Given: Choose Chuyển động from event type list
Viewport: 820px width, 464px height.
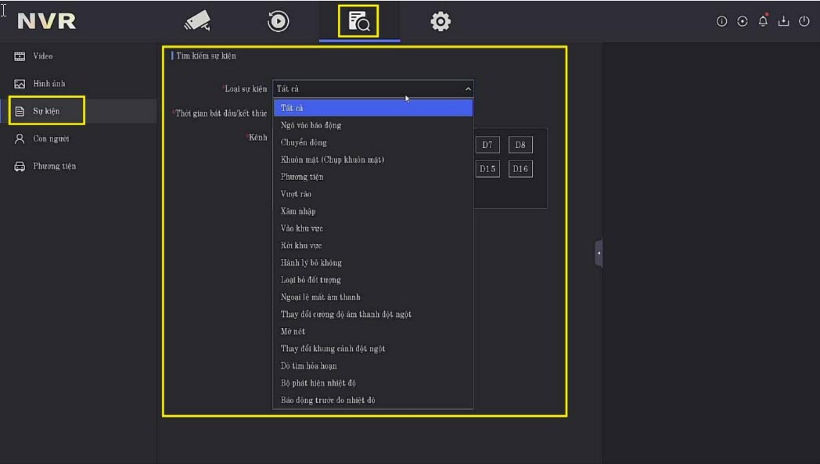Looking at the screenshot, I should [304, 142].
